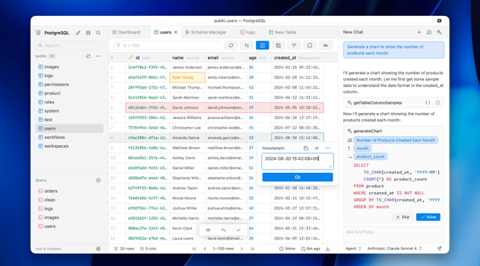Select the David Johnson row

click(x=225, y=108)
